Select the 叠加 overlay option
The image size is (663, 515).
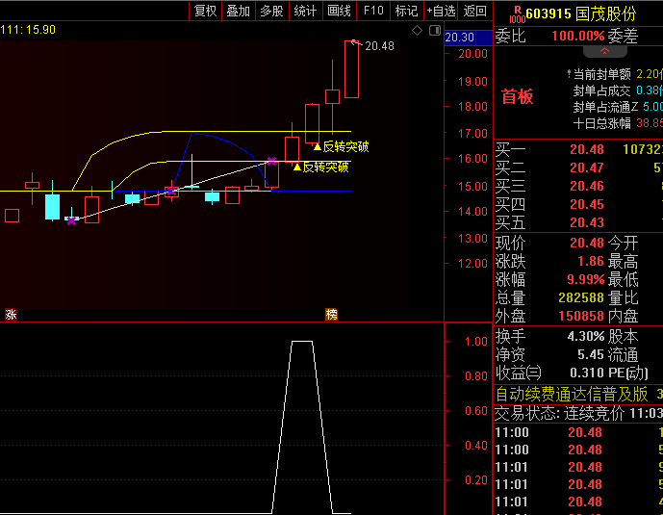point(239,11)
